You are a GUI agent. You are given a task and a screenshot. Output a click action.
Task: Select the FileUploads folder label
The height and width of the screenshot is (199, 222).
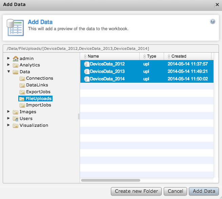39,99
